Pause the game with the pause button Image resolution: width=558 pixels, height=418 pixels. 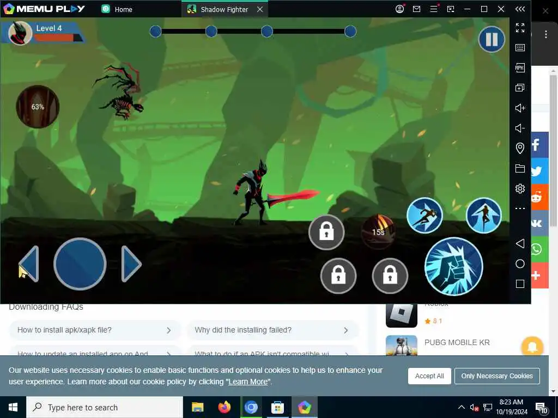tap(492, 39)
